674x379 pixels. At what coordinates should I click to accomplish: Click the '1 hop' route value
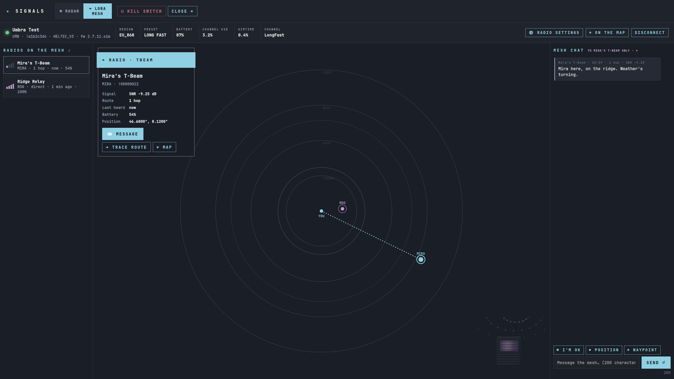point(135,101)
